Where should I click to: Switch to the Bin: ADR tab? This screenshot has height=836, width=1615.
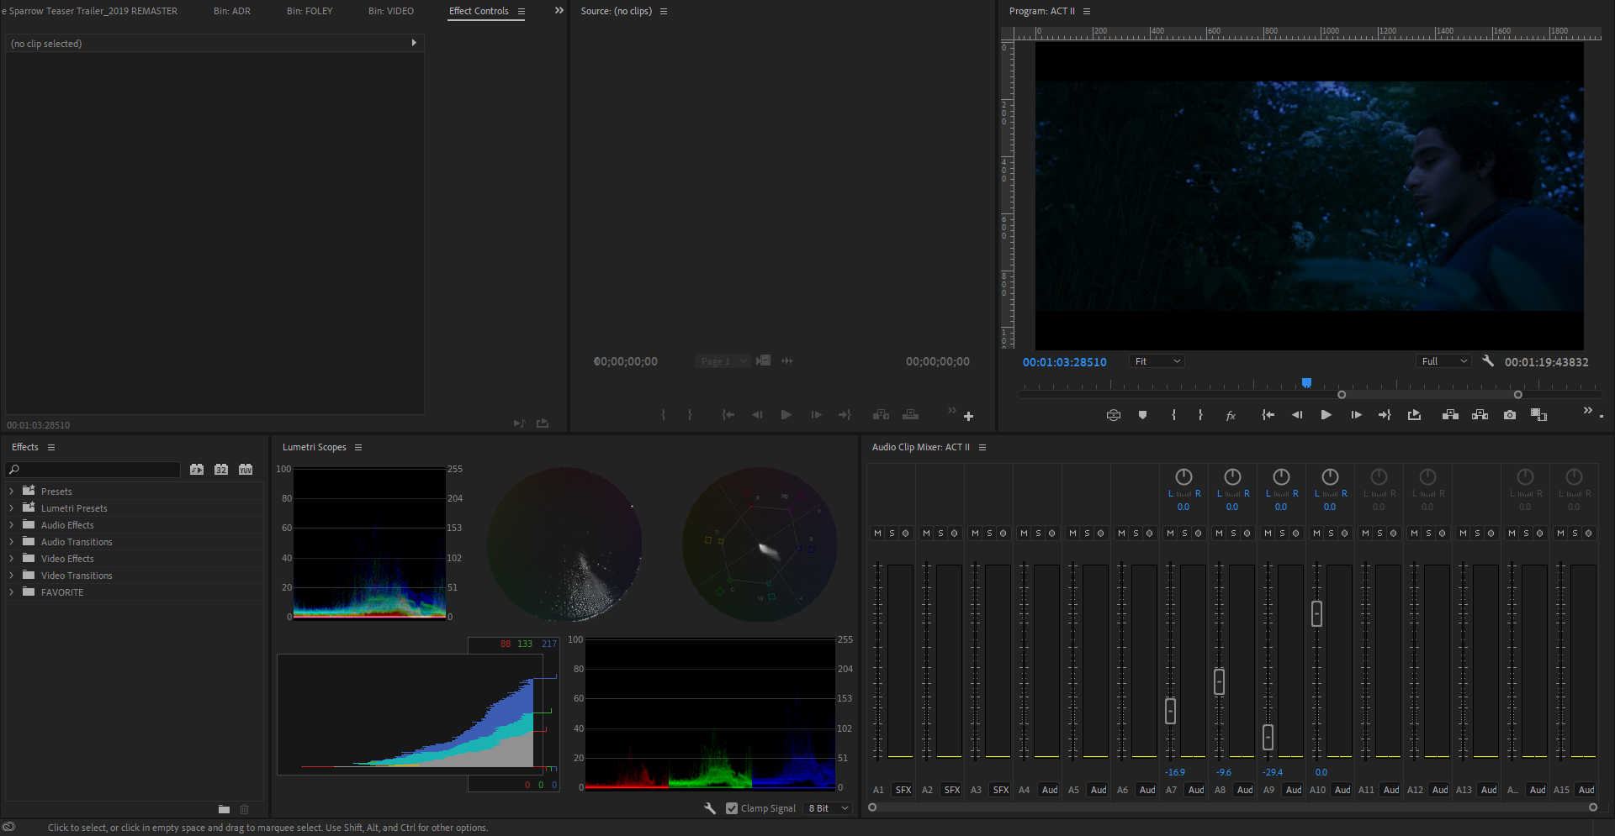coord(232,11)
